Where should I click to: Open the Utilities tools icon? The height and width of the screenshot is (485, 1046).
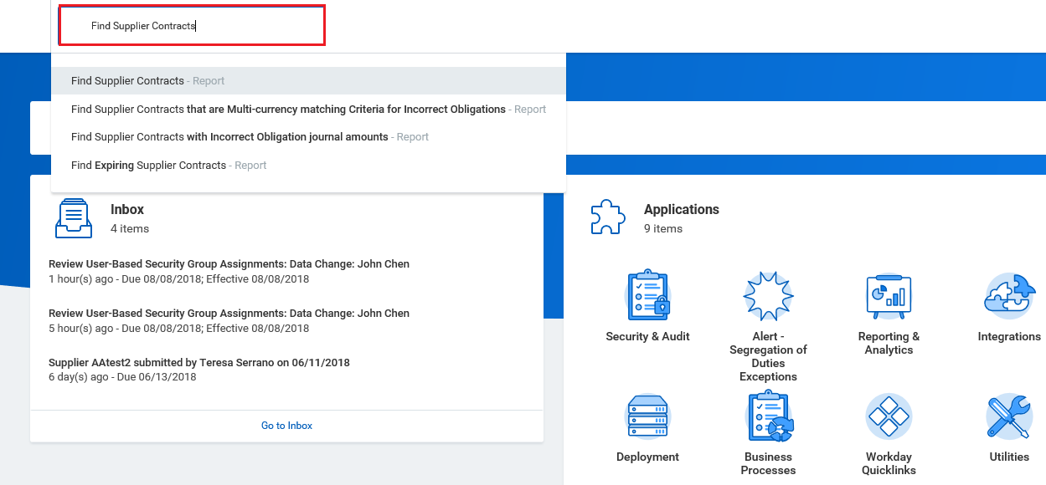[x=1008, y=416]
